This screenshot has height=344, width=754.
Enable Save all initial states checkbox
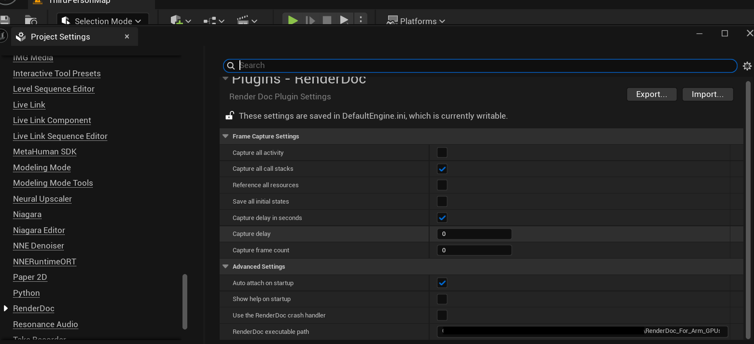[x=442, y=201]
